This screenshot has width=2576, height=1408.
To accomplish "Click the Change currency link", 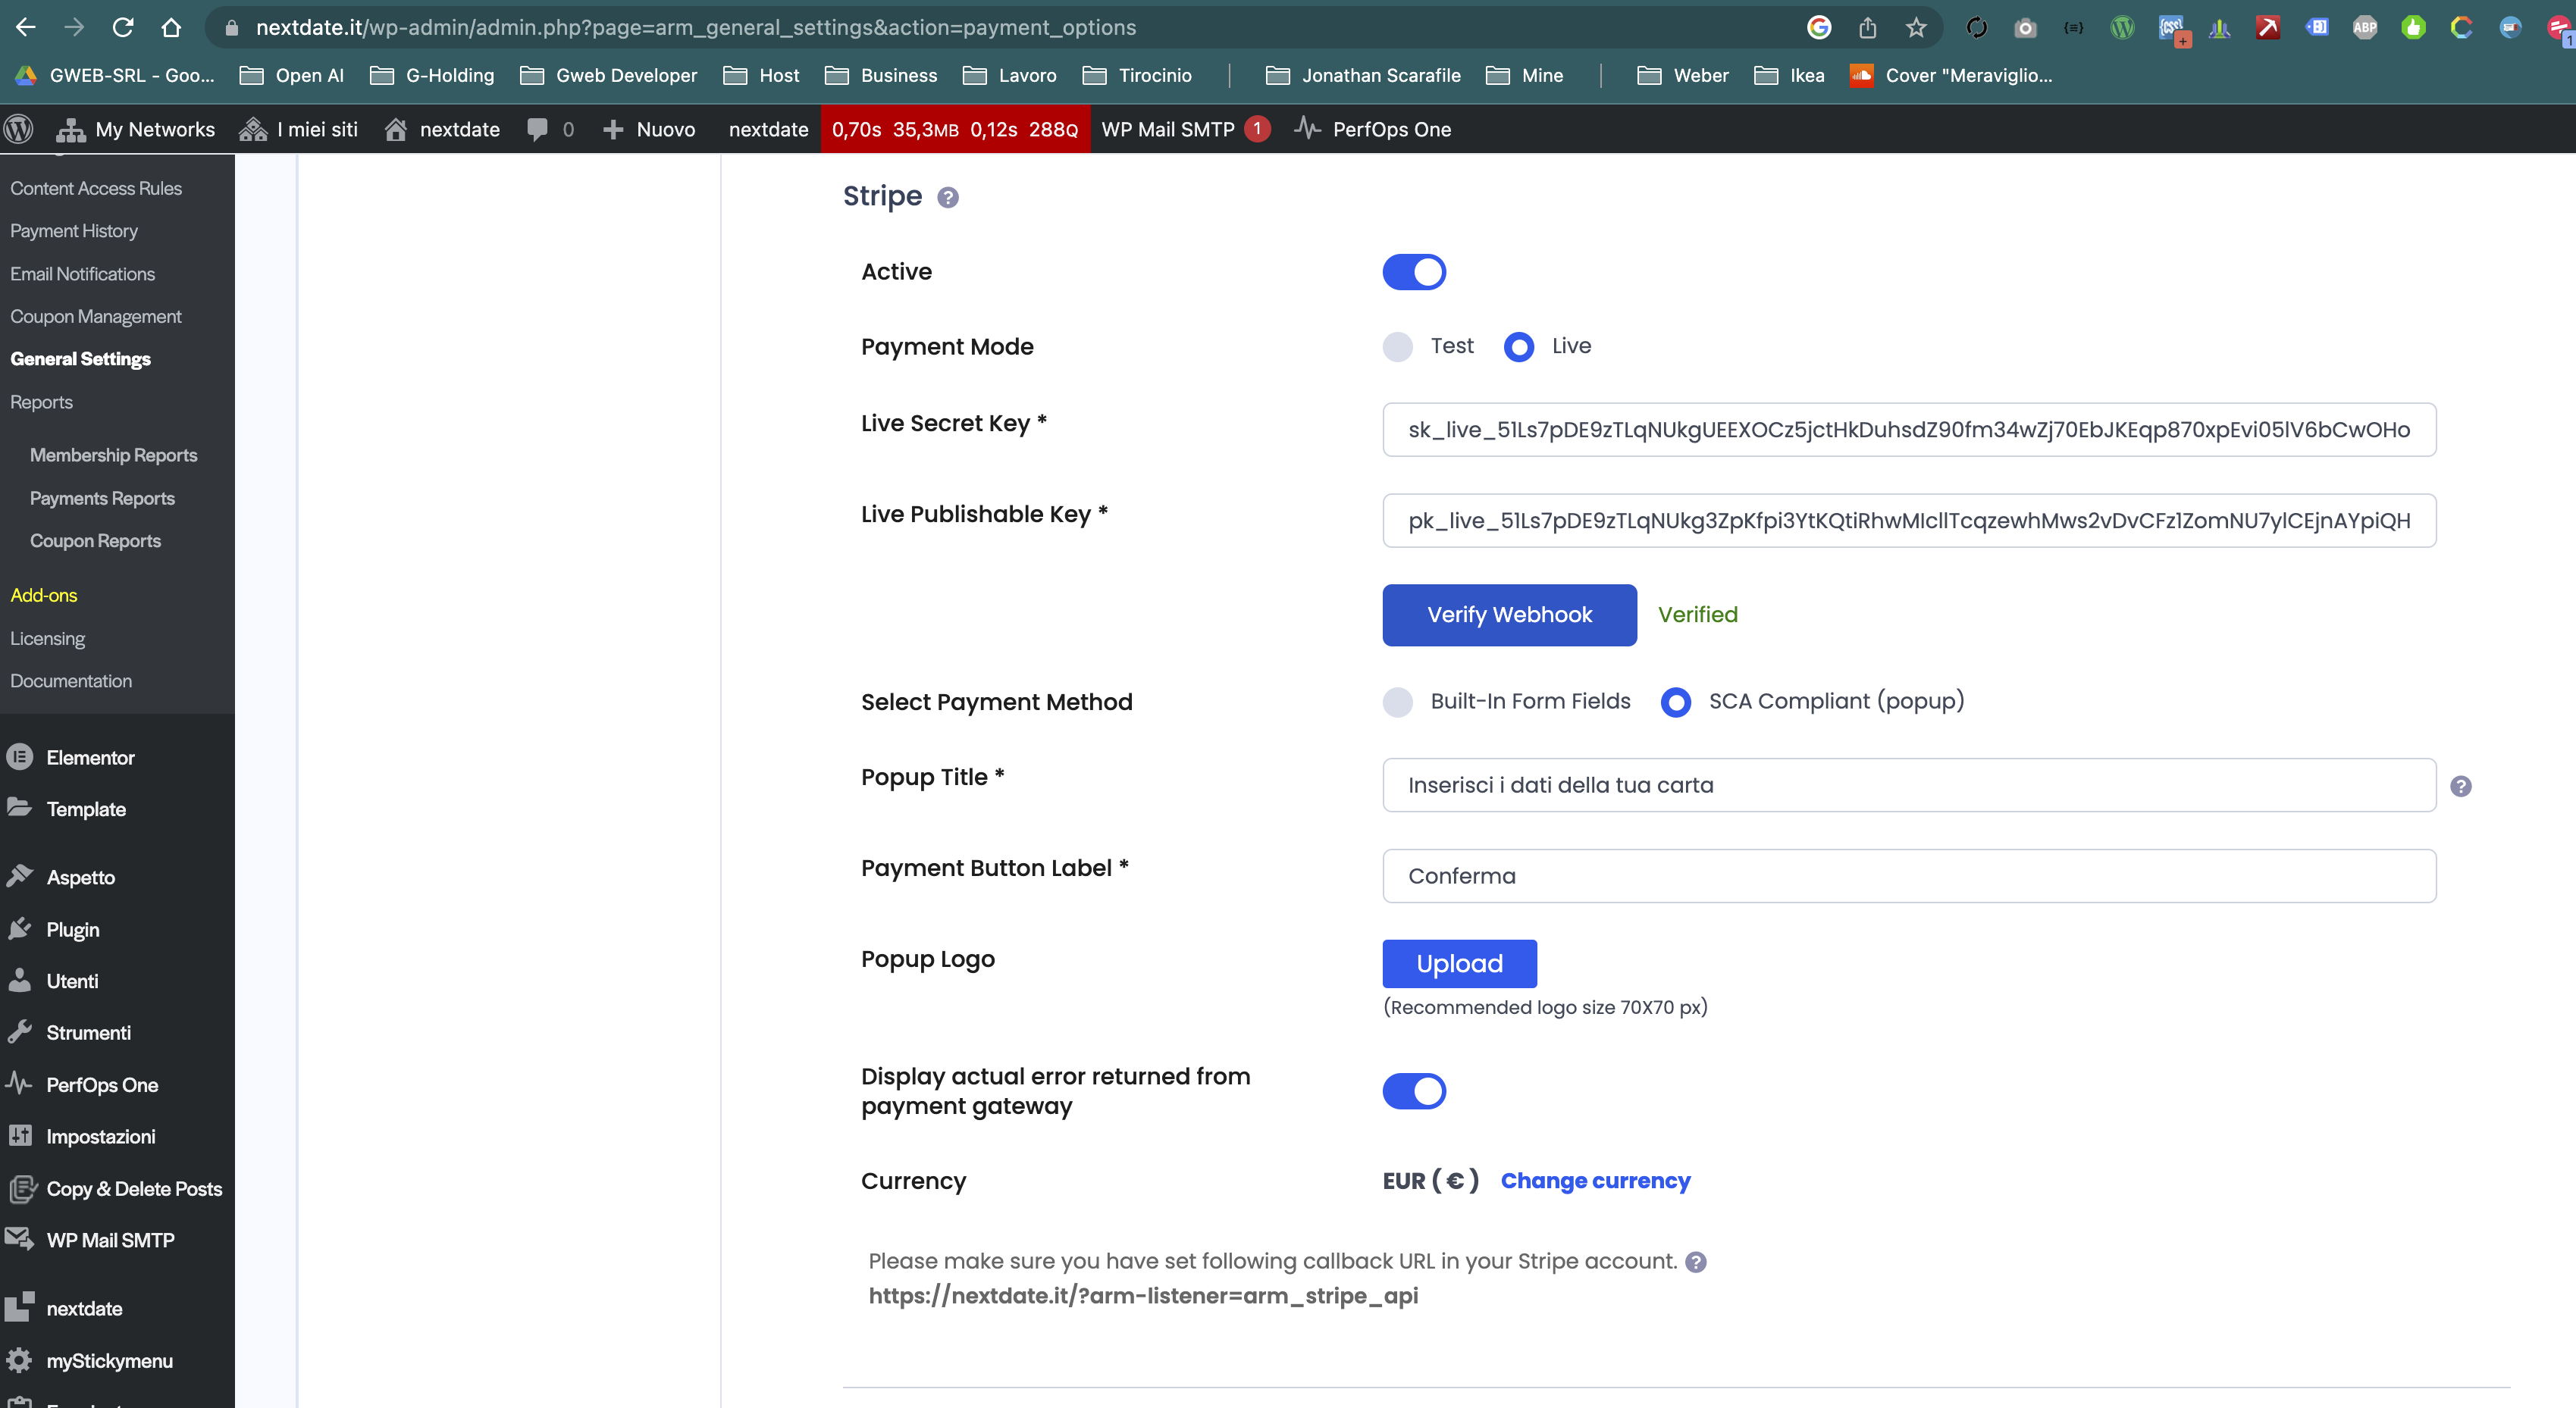I will [1594, 1180].
